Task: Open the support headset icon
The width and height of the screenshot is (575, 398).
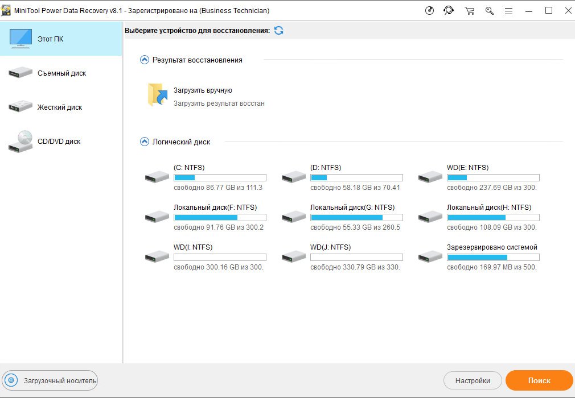Action: [449, 11]
